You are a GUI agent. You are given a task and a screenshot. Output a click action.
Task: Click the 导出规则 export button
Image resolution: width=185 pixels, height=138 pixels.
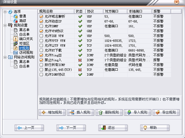(x=166, y=112)
